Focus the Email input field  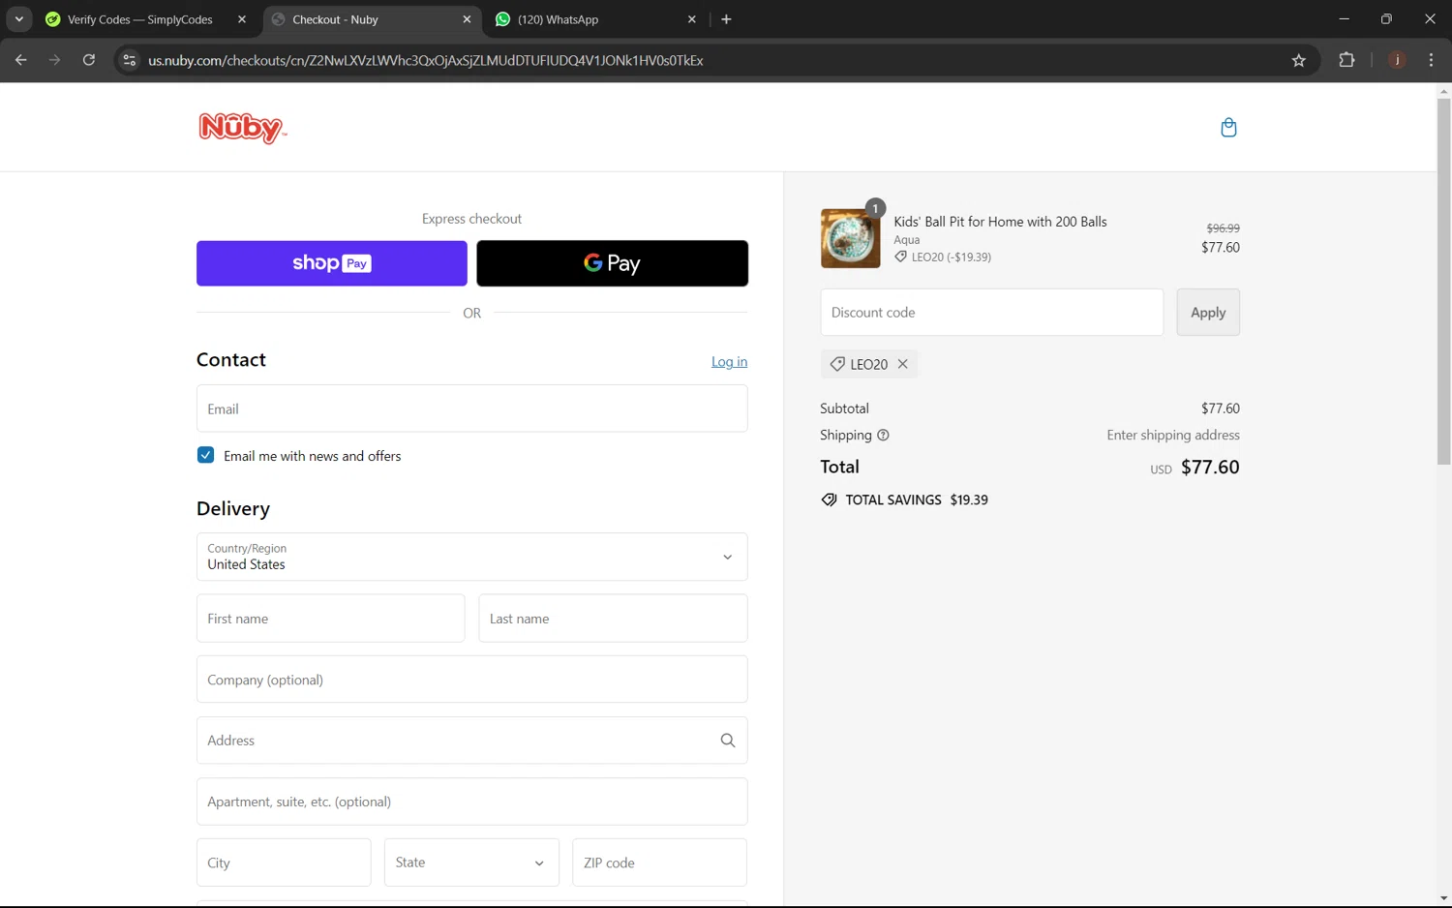[x=472, y=409]
